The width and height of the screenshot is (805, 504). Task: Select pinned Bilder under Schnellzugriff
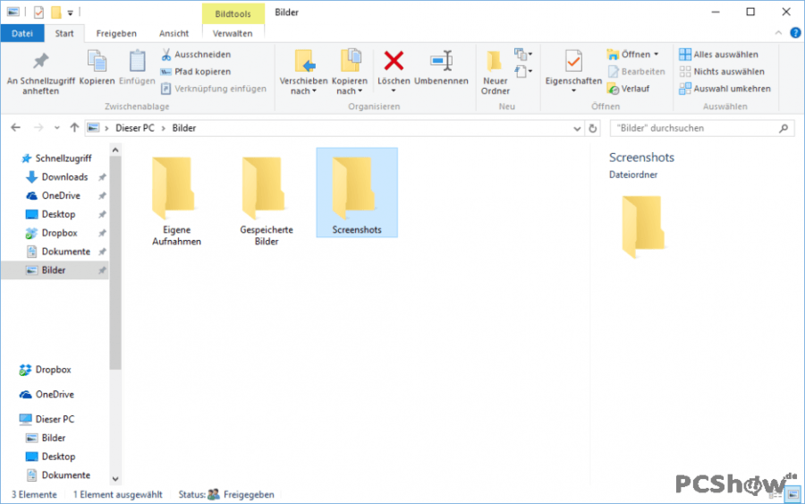[54, 270]
